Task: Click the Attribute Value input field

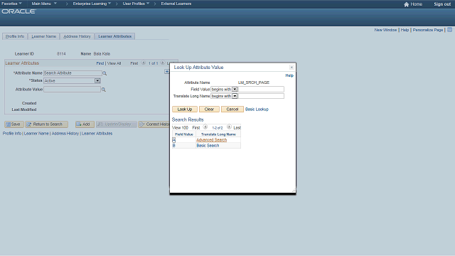Action: [x=72, y=90]
